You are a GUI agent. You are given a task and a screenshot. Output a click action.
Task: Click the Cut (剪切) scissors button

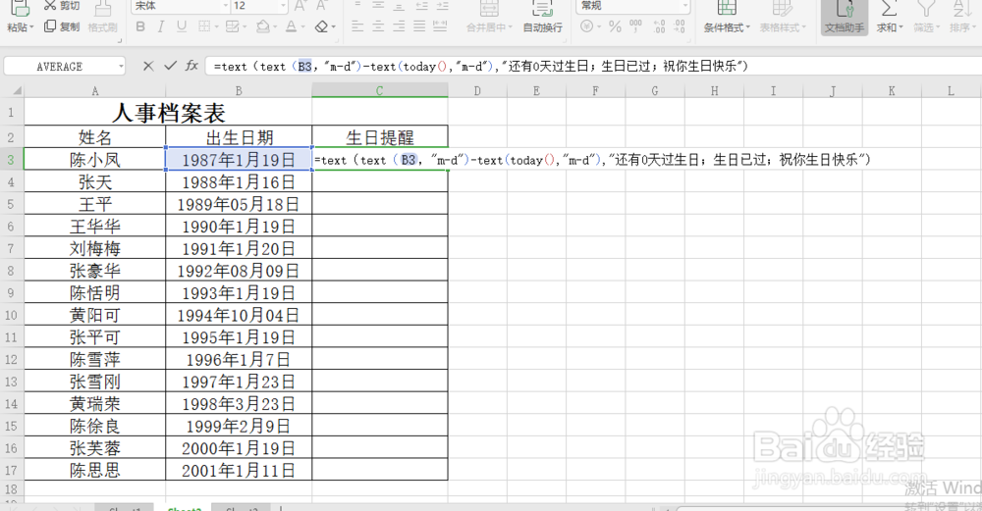61,6
